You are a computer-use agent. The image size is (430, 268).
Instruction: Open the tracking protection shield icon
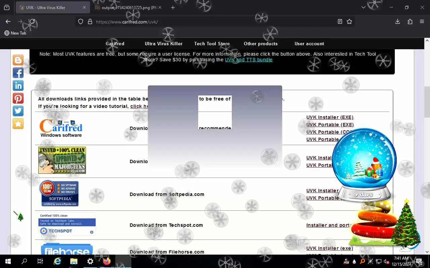pos(81,21)
